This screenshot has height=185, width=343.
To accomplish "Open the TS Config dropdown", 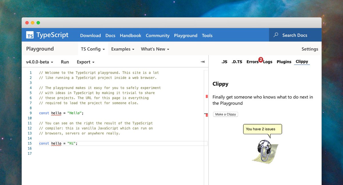I will pos(93,49).
